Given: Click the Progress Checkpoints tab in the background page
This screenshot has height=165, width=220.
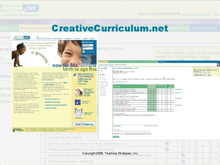Looking at the screenshot, I should pyautogui.click(x=36, y=28).
